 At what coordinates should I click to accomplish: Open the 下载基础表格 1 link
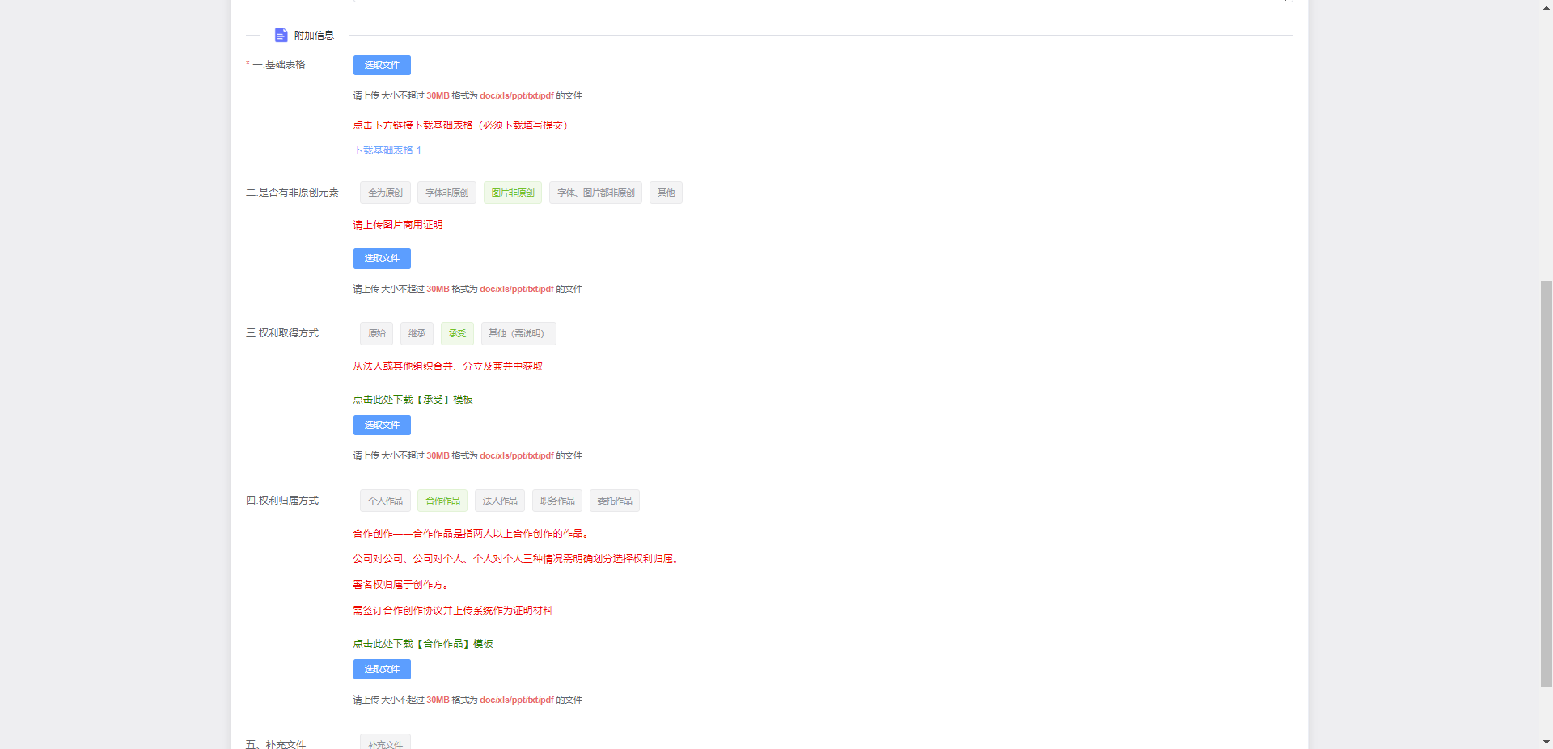pos(387,150)
